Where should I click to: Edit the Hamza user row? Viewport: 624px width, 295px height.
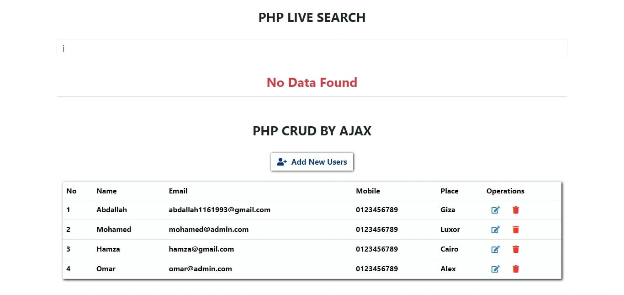coord(496,249)
